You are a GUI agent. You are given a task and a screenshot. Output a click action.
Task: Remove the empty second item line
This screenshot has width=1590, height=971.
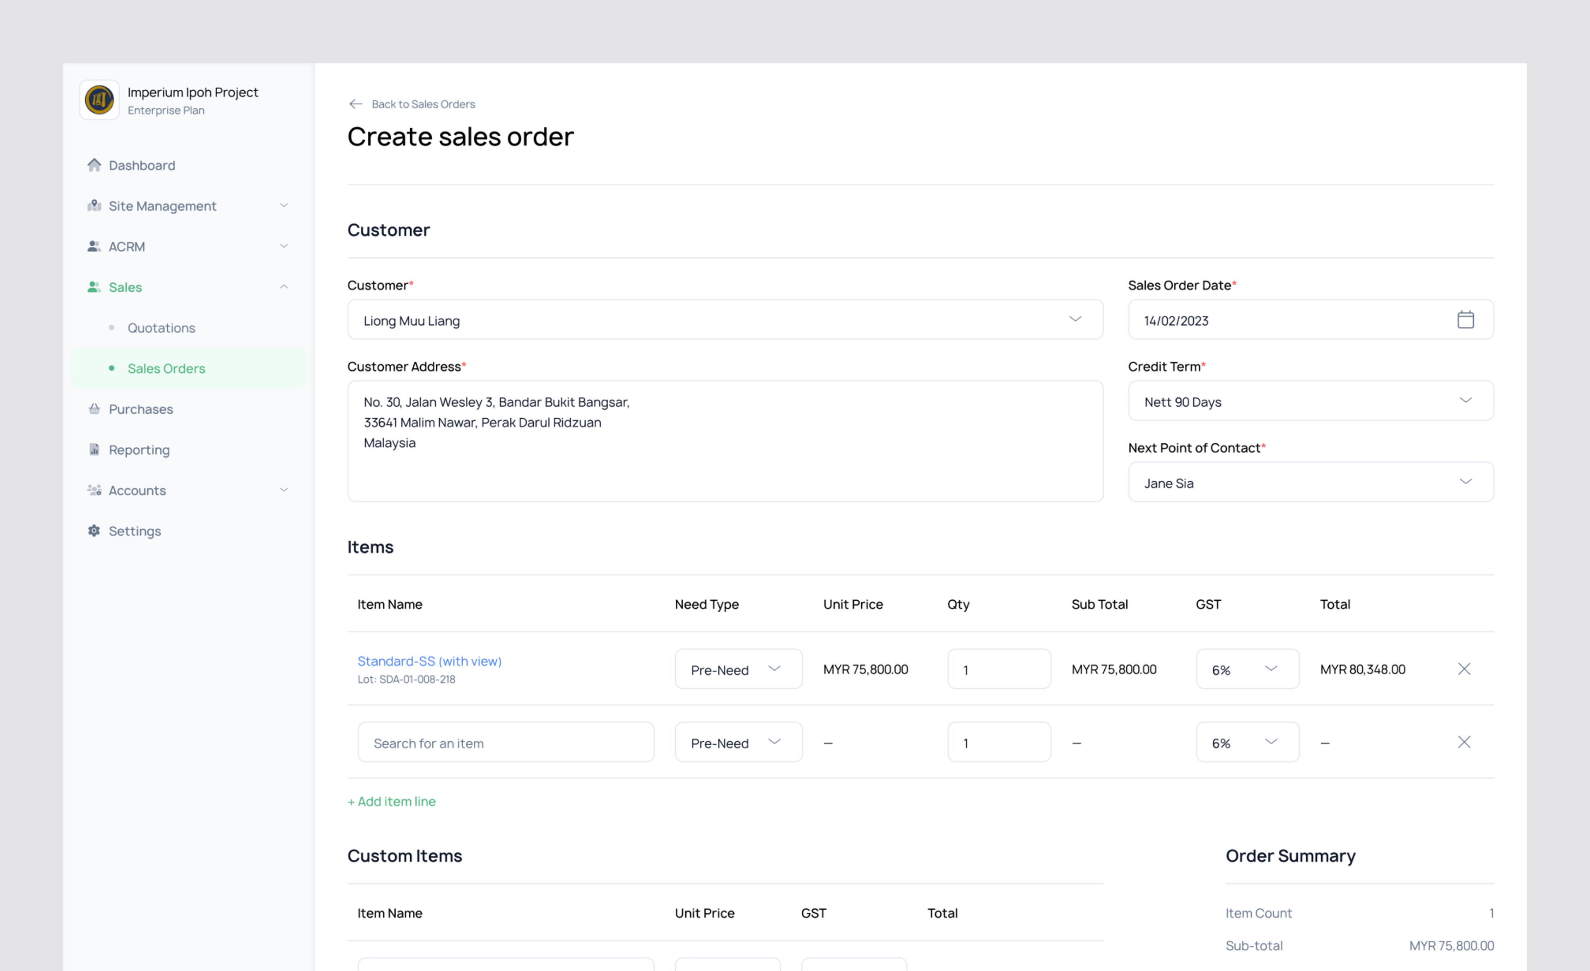(x=1464, y=742)
